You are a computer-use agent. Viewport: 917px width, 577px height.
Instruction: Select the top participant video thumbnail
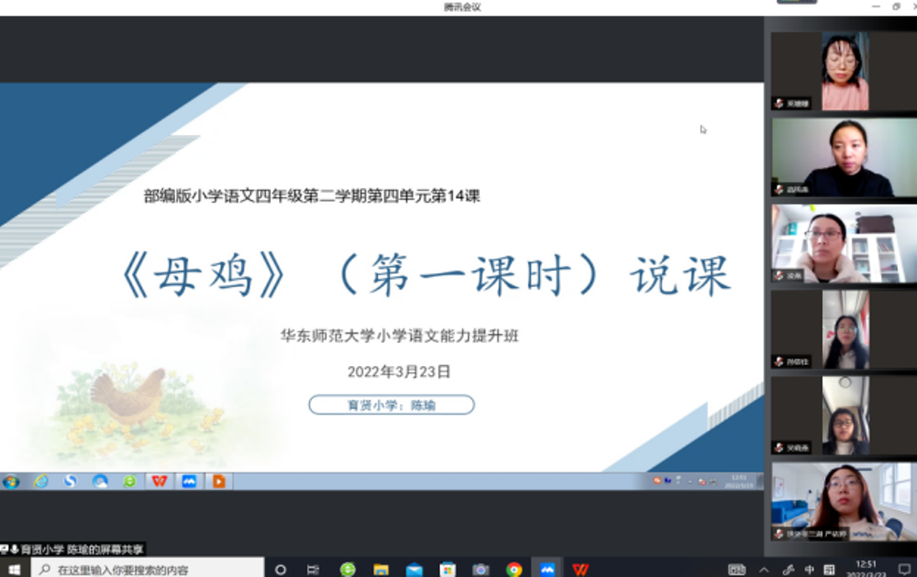pyautogui.click(x=844, y=72)
